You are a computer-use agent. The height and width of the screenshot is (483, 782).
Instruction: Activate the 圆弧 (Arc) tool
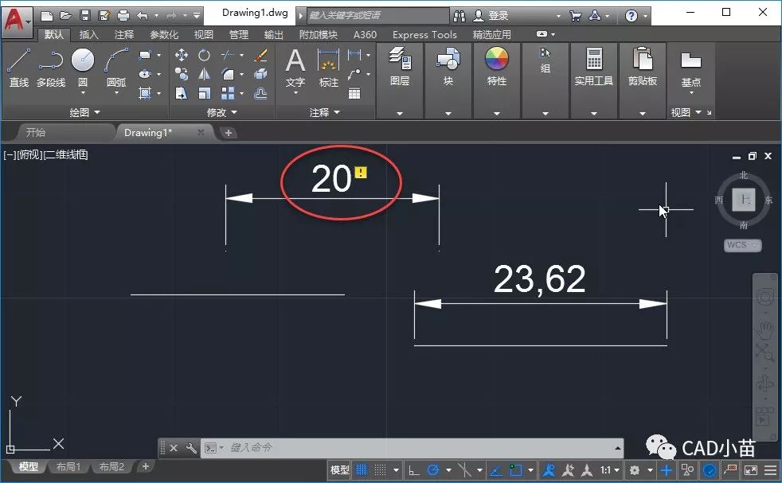pos(116,67)
